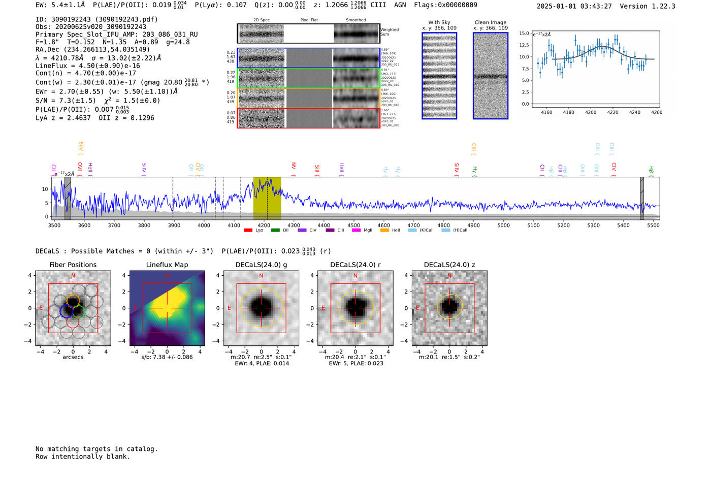Click the ID 3090192243 text line
711x484 pixels.
(x=96, y=19)
